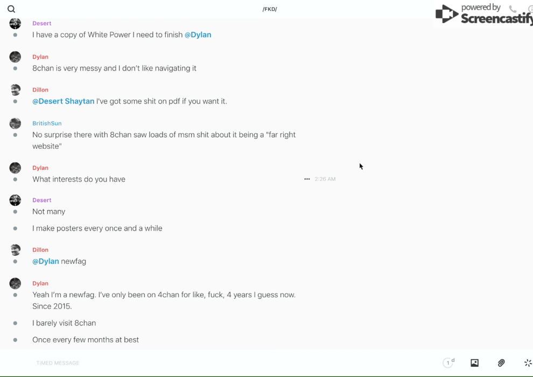The height and width of the screenshot is (377, 533).
Task: Open the image upload icon
Action: pos(474,363)
